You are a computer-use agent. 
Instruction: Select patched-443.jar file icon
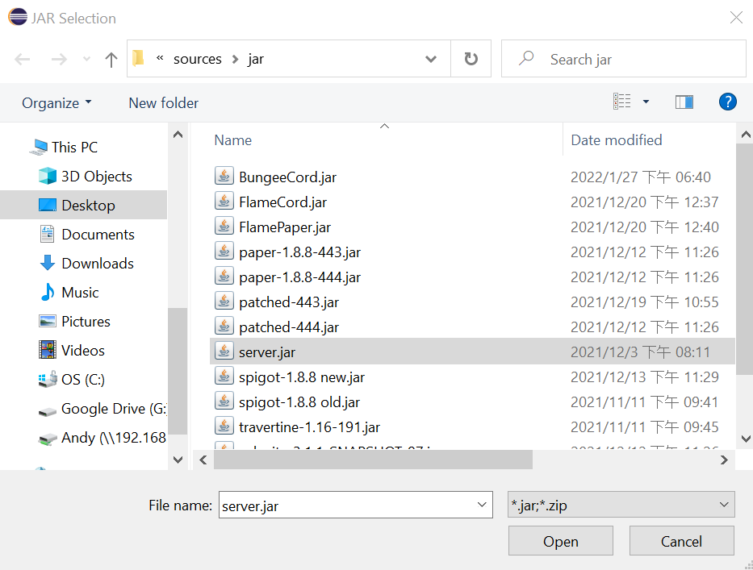224,301
